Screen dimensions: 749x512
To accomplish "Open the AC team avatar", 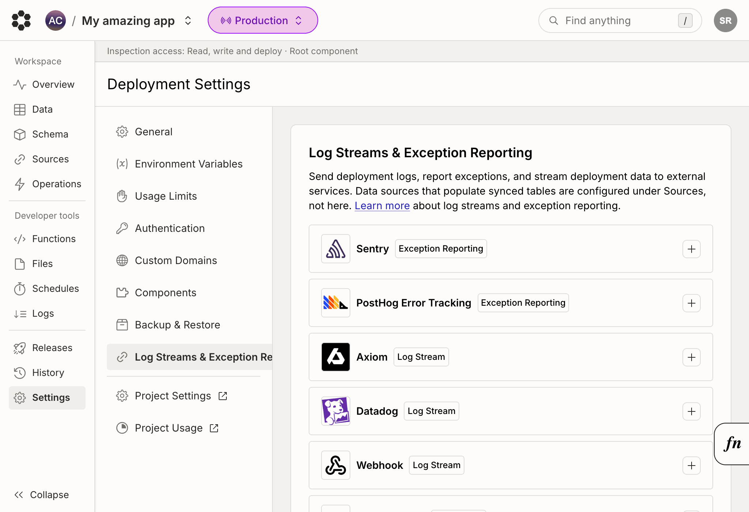I will (x=56, y=20).
